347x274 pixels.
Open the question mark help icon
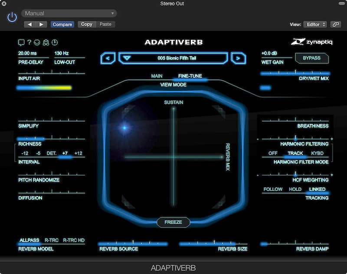coord(29,42)
